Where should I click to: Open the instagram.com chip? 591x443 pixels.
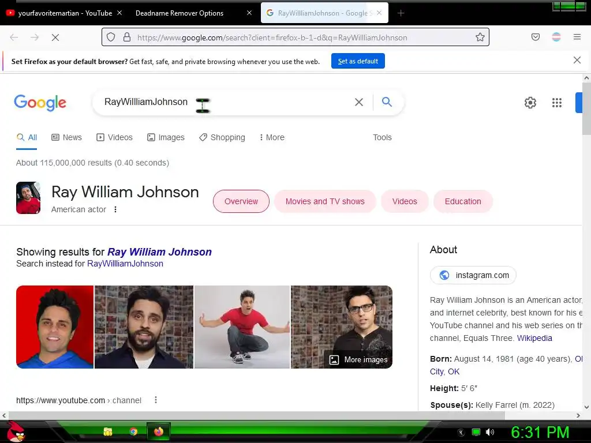[x=473, y=275]
